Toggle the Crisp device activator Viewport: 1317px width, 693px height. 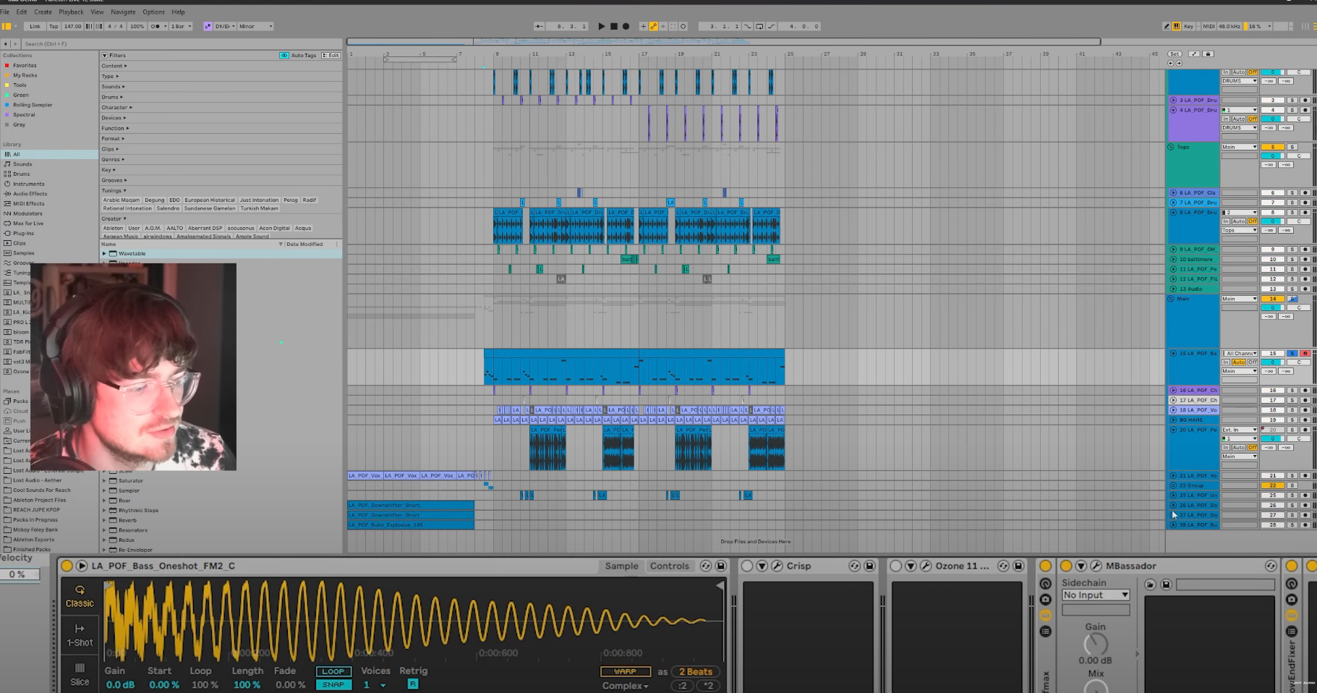point(747,566)
